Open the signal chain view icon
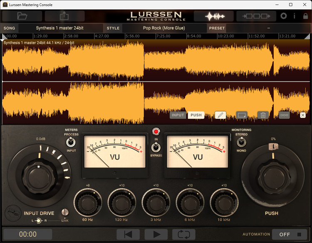 (256, 16)
